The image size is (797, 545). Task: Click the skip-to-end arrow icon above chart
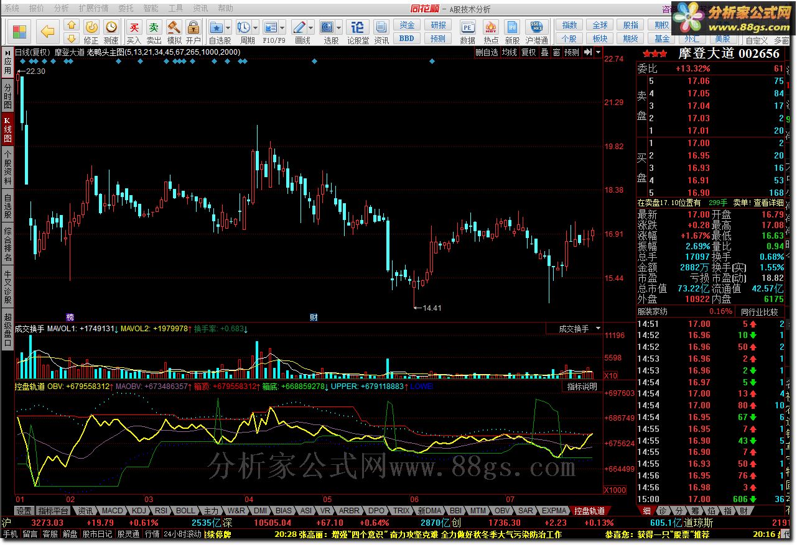click(588, 52)
